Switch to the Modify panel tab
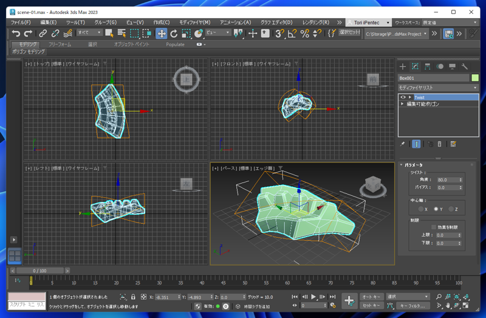This screenshot has height=318, width=486. point(415,66)
